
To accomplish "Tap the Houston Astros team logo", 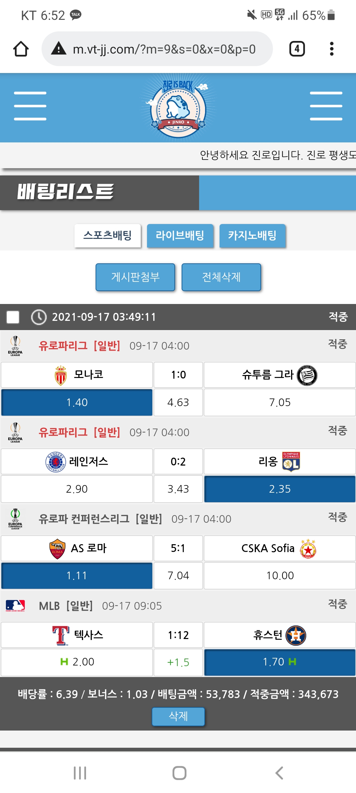I will (296, 635).
